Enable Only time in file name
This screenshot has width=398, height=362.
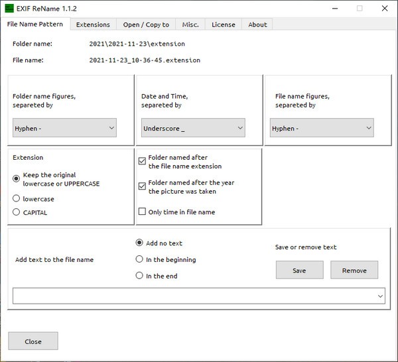[142, 212]
